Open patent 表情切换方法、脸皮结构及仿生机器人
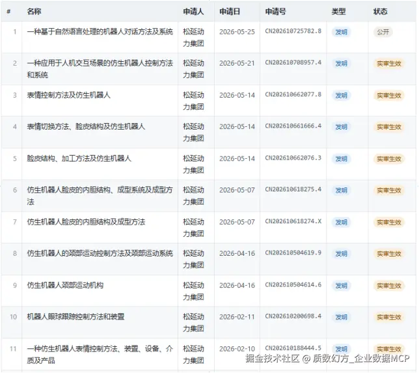419x373 pixels. 86,126
